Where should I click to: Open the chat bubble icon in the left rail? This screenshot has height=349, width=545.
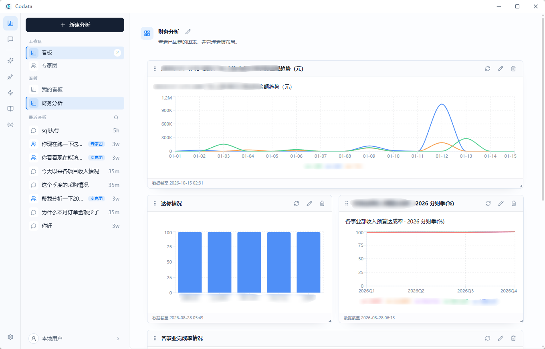(x=10, y=39)
